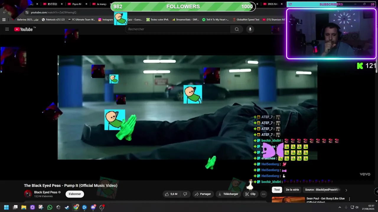Launch Steam from the taskbar
This screenshot has width=378, height=212.
click(67, 207)
